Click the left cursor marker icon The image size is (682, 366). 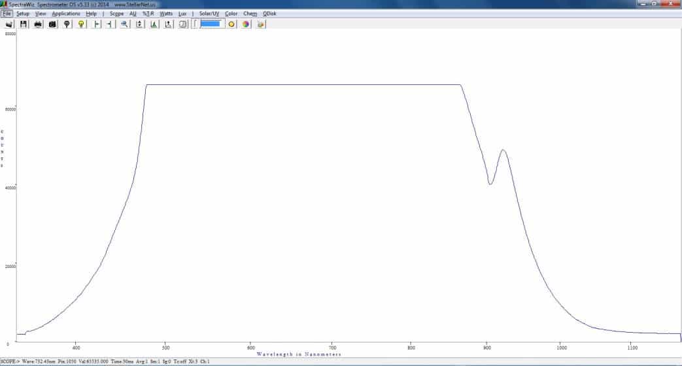[x=97, y=24]
